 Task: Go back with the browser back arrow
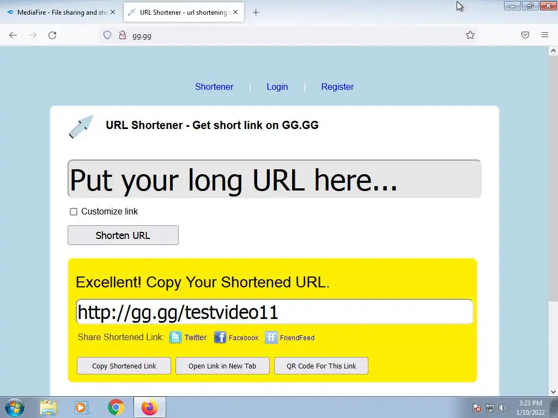[13, 35]
